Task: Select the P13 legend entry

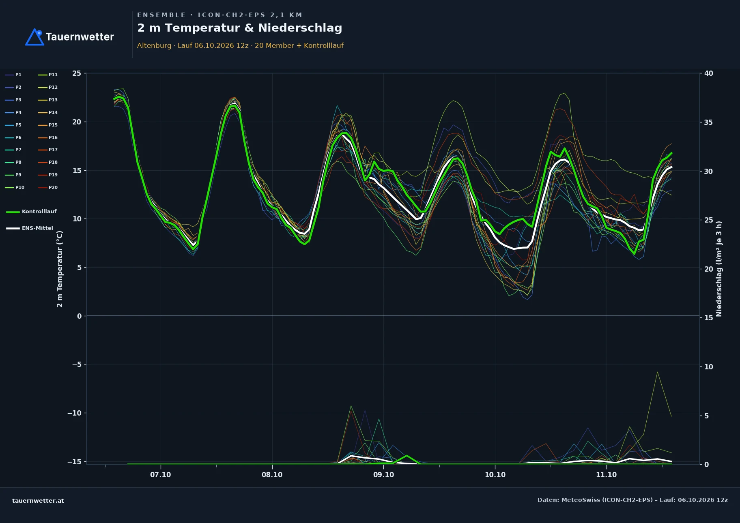Action: 48,100
